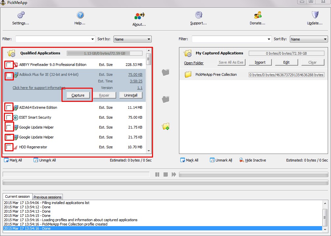This screenshot has height=236, width=331.
Task: Enable the ESET Smart Security checkbox
Action: tap(9, 117)
